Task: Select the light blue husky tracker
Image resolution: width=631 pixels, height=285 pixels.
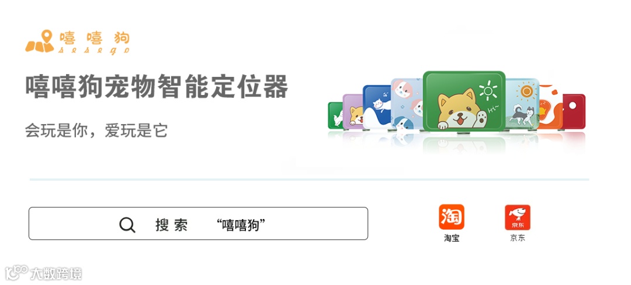Action: (522, 104)
